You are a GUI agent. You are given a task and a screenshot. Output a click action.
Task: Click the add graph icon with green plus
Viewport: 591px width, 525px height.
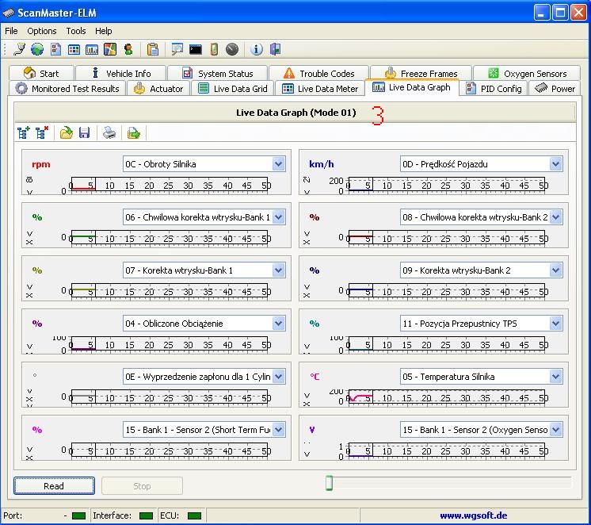tap(24, 133)
